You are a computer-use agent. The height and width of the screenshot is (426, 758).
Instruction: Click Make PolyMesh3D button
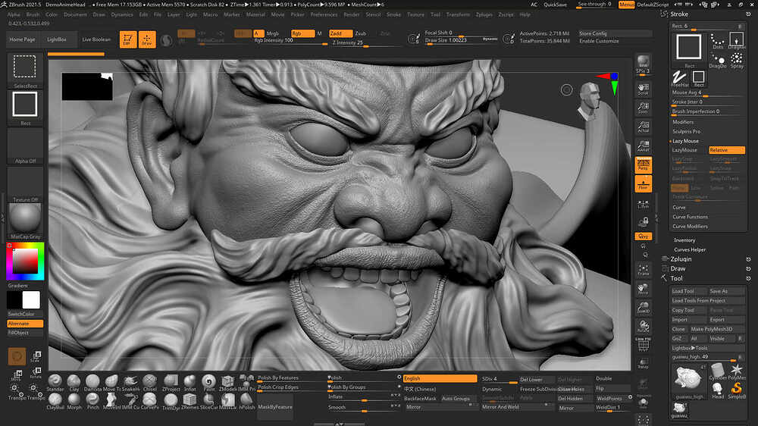717,329
